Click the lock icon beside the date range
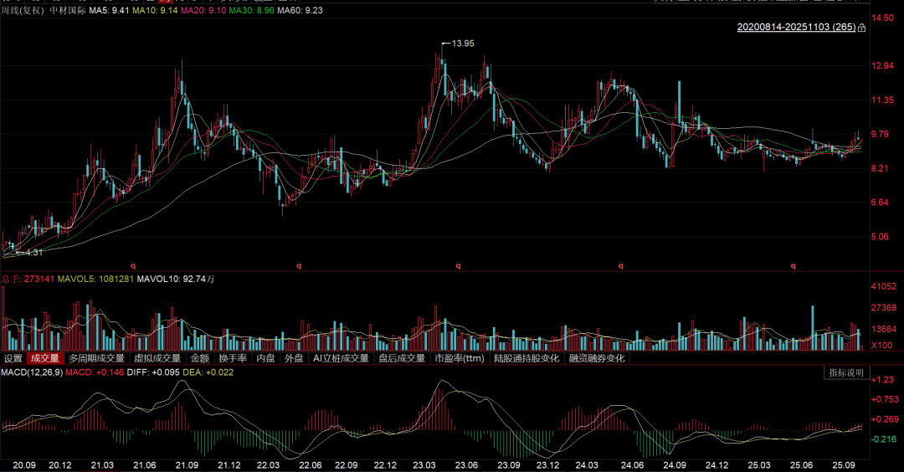Image resolution: width=904 pixels, height=472 pixels. click(862, 28)
